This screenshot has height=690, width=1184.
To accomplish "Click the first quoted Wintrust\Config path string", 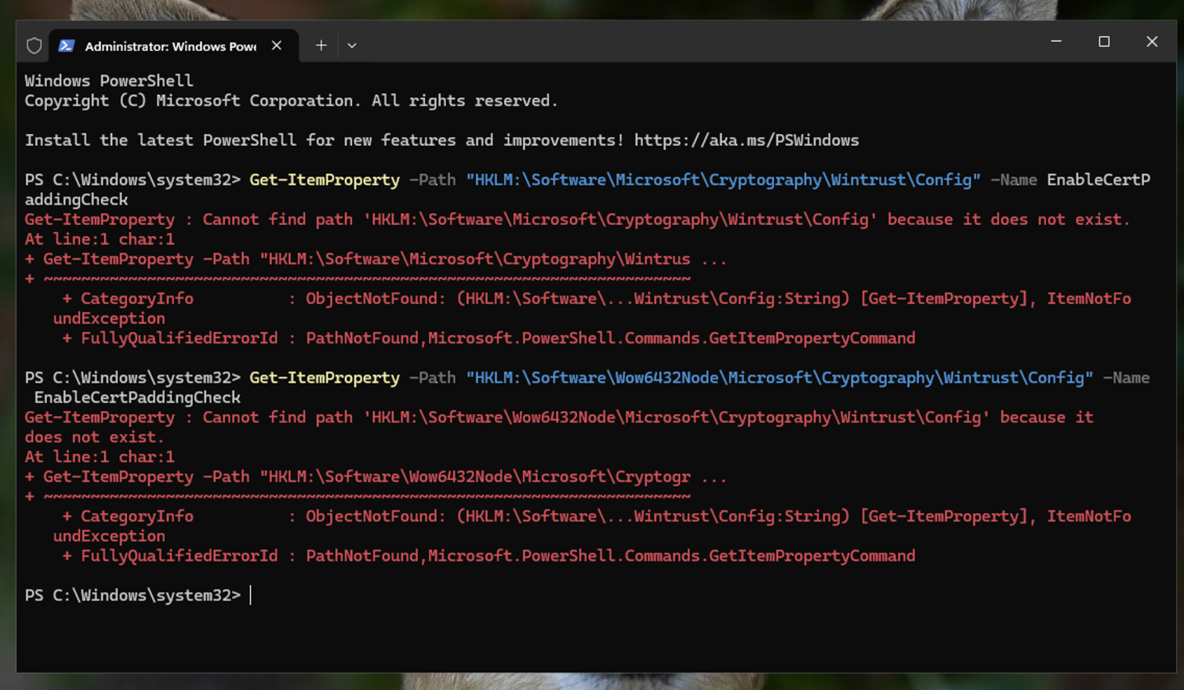I will (x=723, y=180).
